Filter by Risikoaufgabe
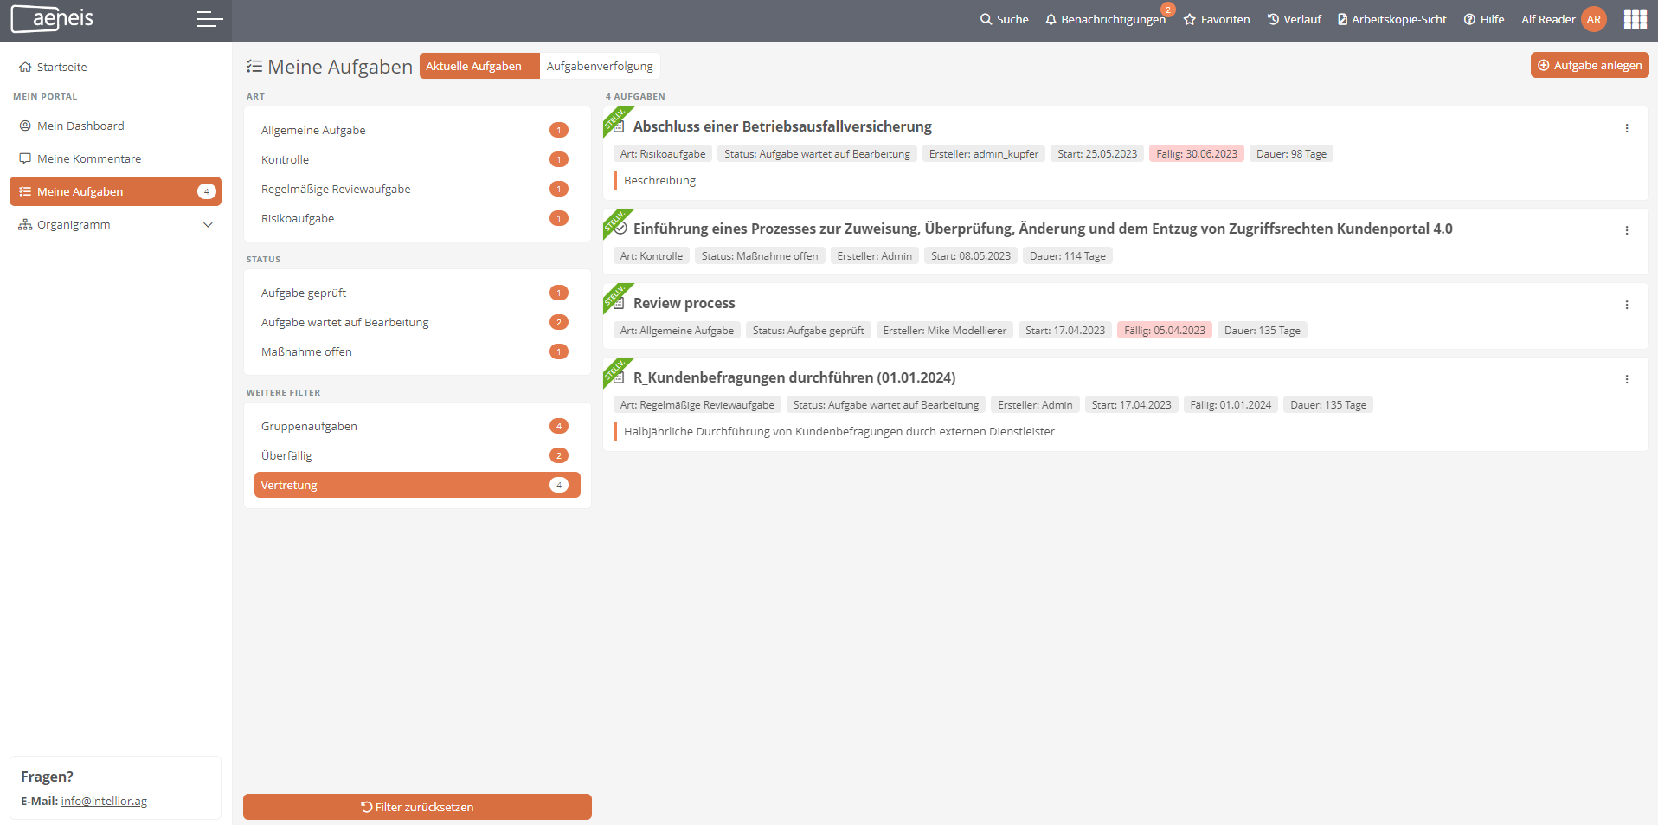1658x825 pixels. [x=417, y=218]
